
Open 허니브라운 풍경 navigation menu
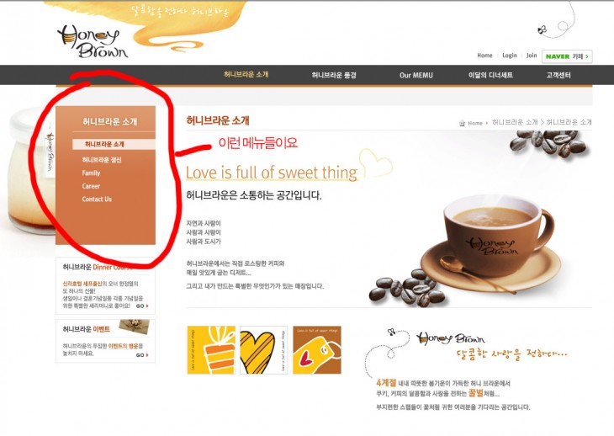[x=334, y=75]
